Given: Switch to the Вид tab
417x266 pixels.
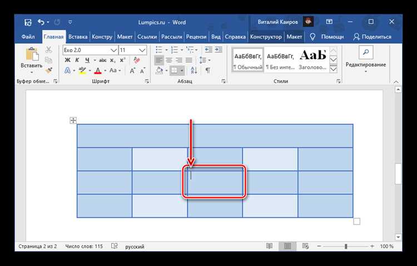Looking at the screenshot, I should pos(216,37).
